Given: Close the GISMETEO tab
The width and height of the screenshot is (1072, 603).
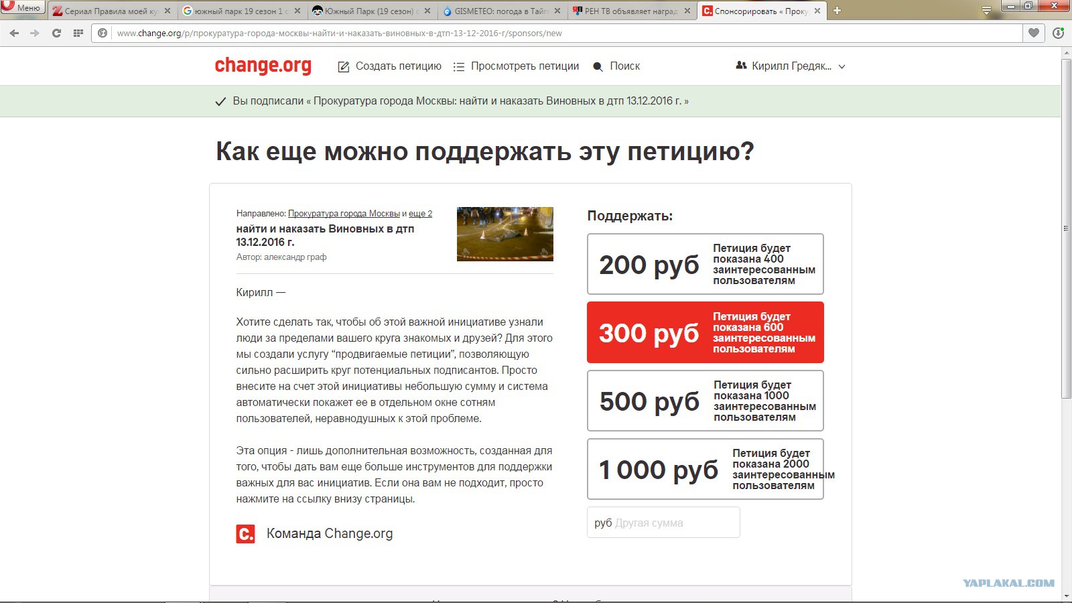Looking at the screenshot, I should point(557,11).
